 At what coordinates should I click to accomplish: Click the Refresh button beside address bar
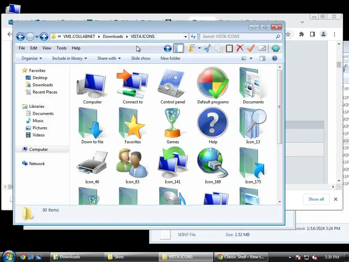pyautogui.click(x=193, y=37)
